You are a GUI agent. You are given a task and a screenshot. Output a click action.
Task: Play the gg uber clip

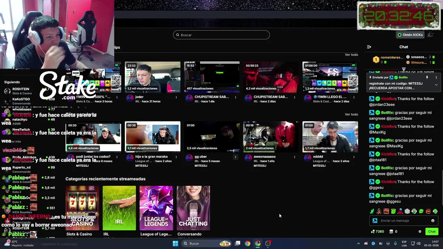point(212,137)
